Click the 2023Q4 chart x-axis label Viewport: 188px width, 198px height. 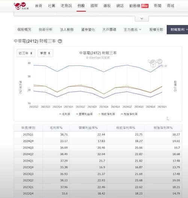point(104,107)
